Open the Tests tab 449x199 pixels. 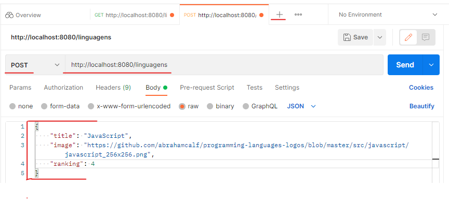[x=255, y=88]
